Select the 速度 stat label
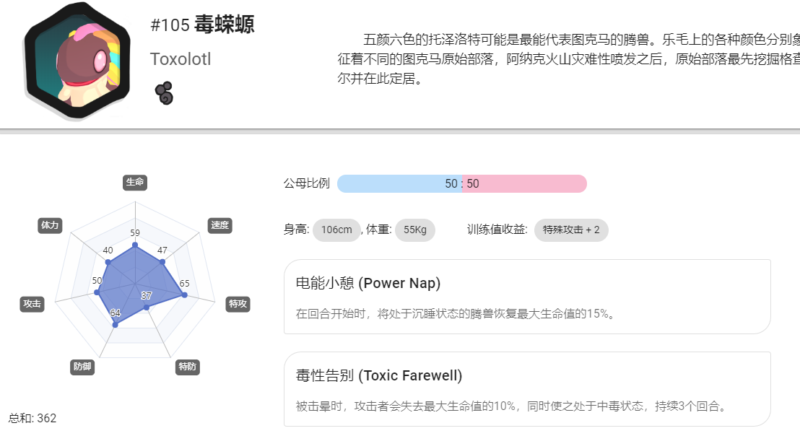This screenshot has width=800, height=436. tap(220, 225)
